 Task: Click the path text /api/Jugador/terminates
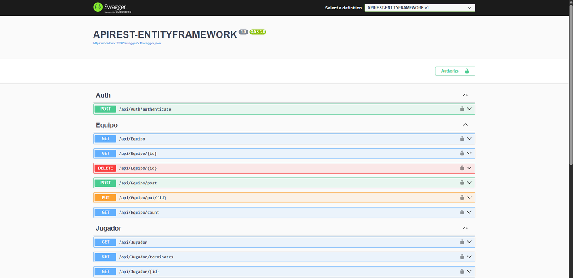click(x=146, y=257)
